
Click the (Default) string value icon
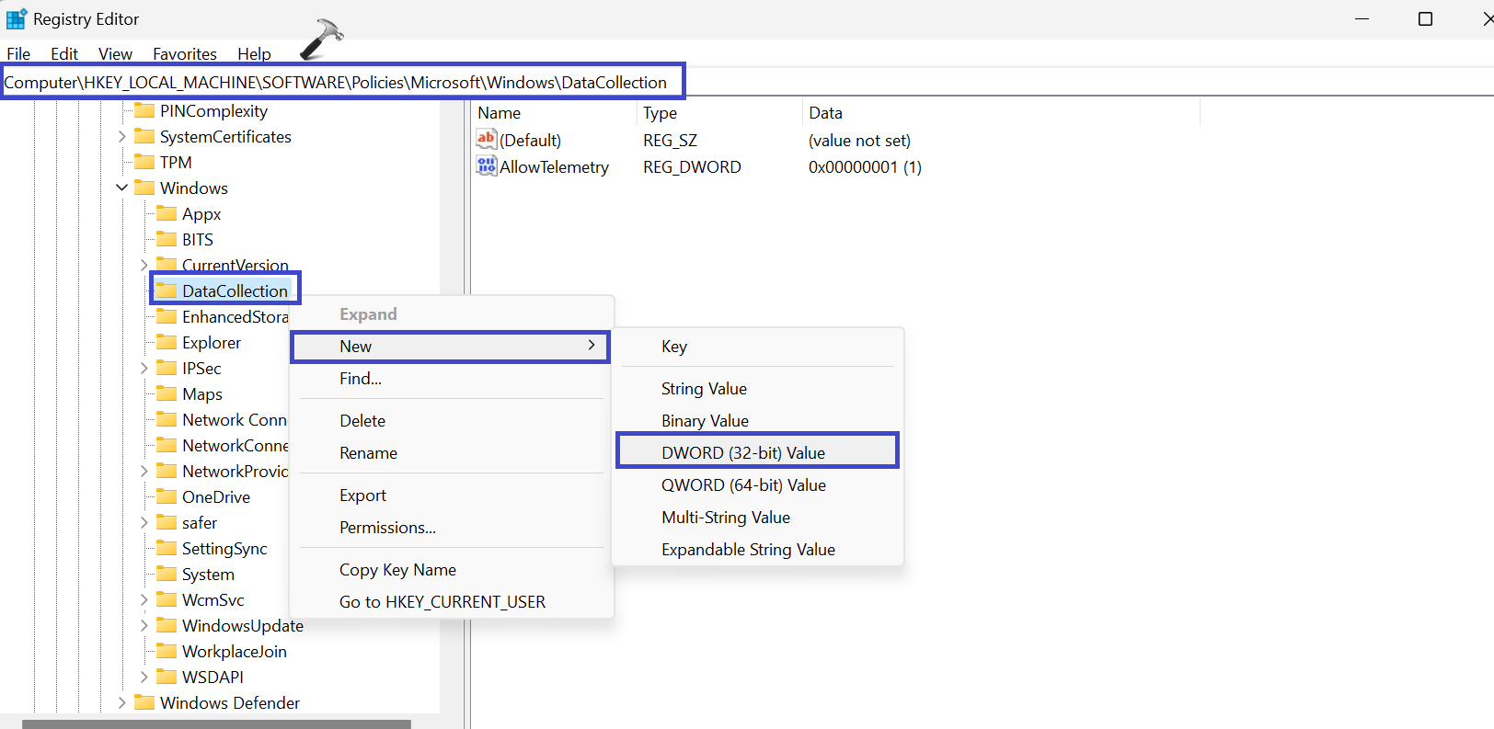[x=486, y=140]
